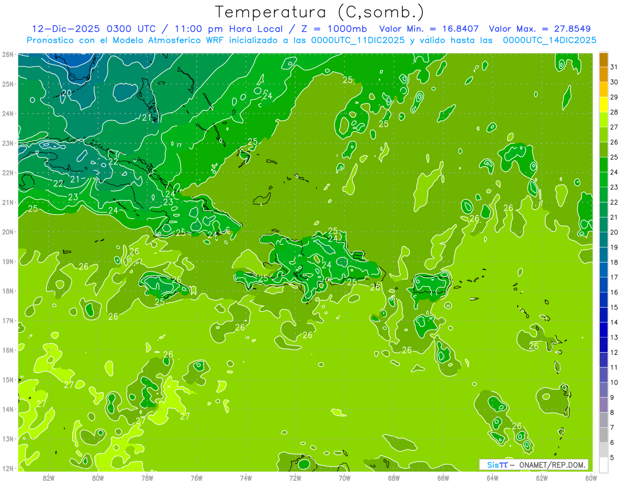Click the 'Sisπ' logo in the credit box

(x=497, y=465)
